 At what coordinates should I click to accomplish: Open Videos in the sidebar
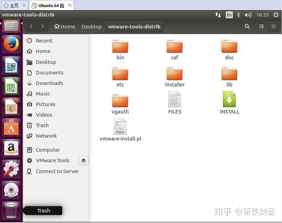click(x=56, y=115)
